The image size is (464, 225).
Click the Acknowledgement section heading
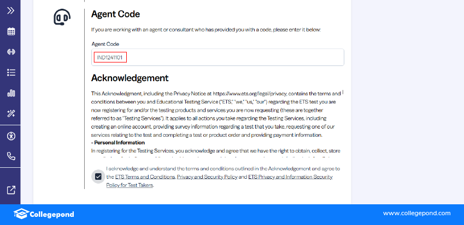click(x=130, y=78)
